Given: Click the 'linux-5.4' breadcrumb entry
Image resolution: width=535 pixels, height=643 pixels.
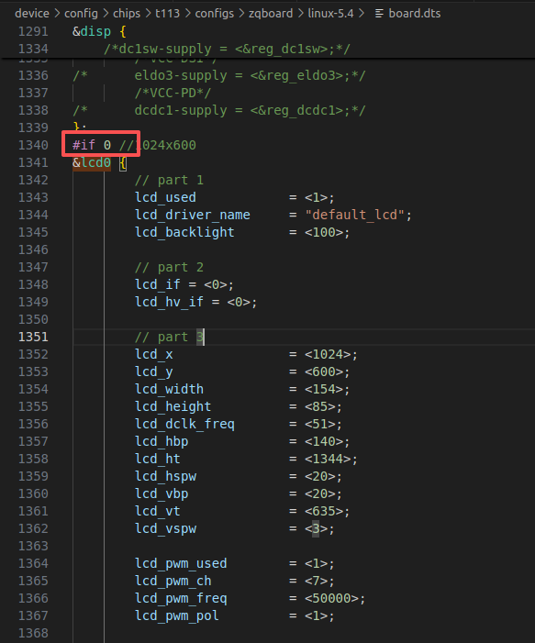Looking at the screenshot, I should [330, 14].
